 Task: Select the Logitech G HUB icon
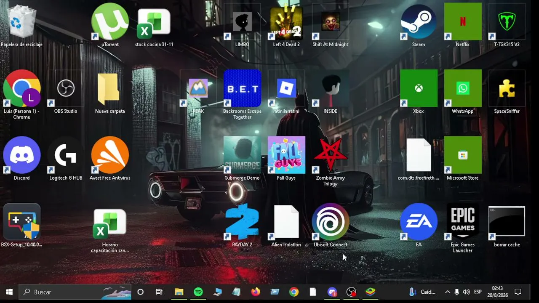point(66,159)
